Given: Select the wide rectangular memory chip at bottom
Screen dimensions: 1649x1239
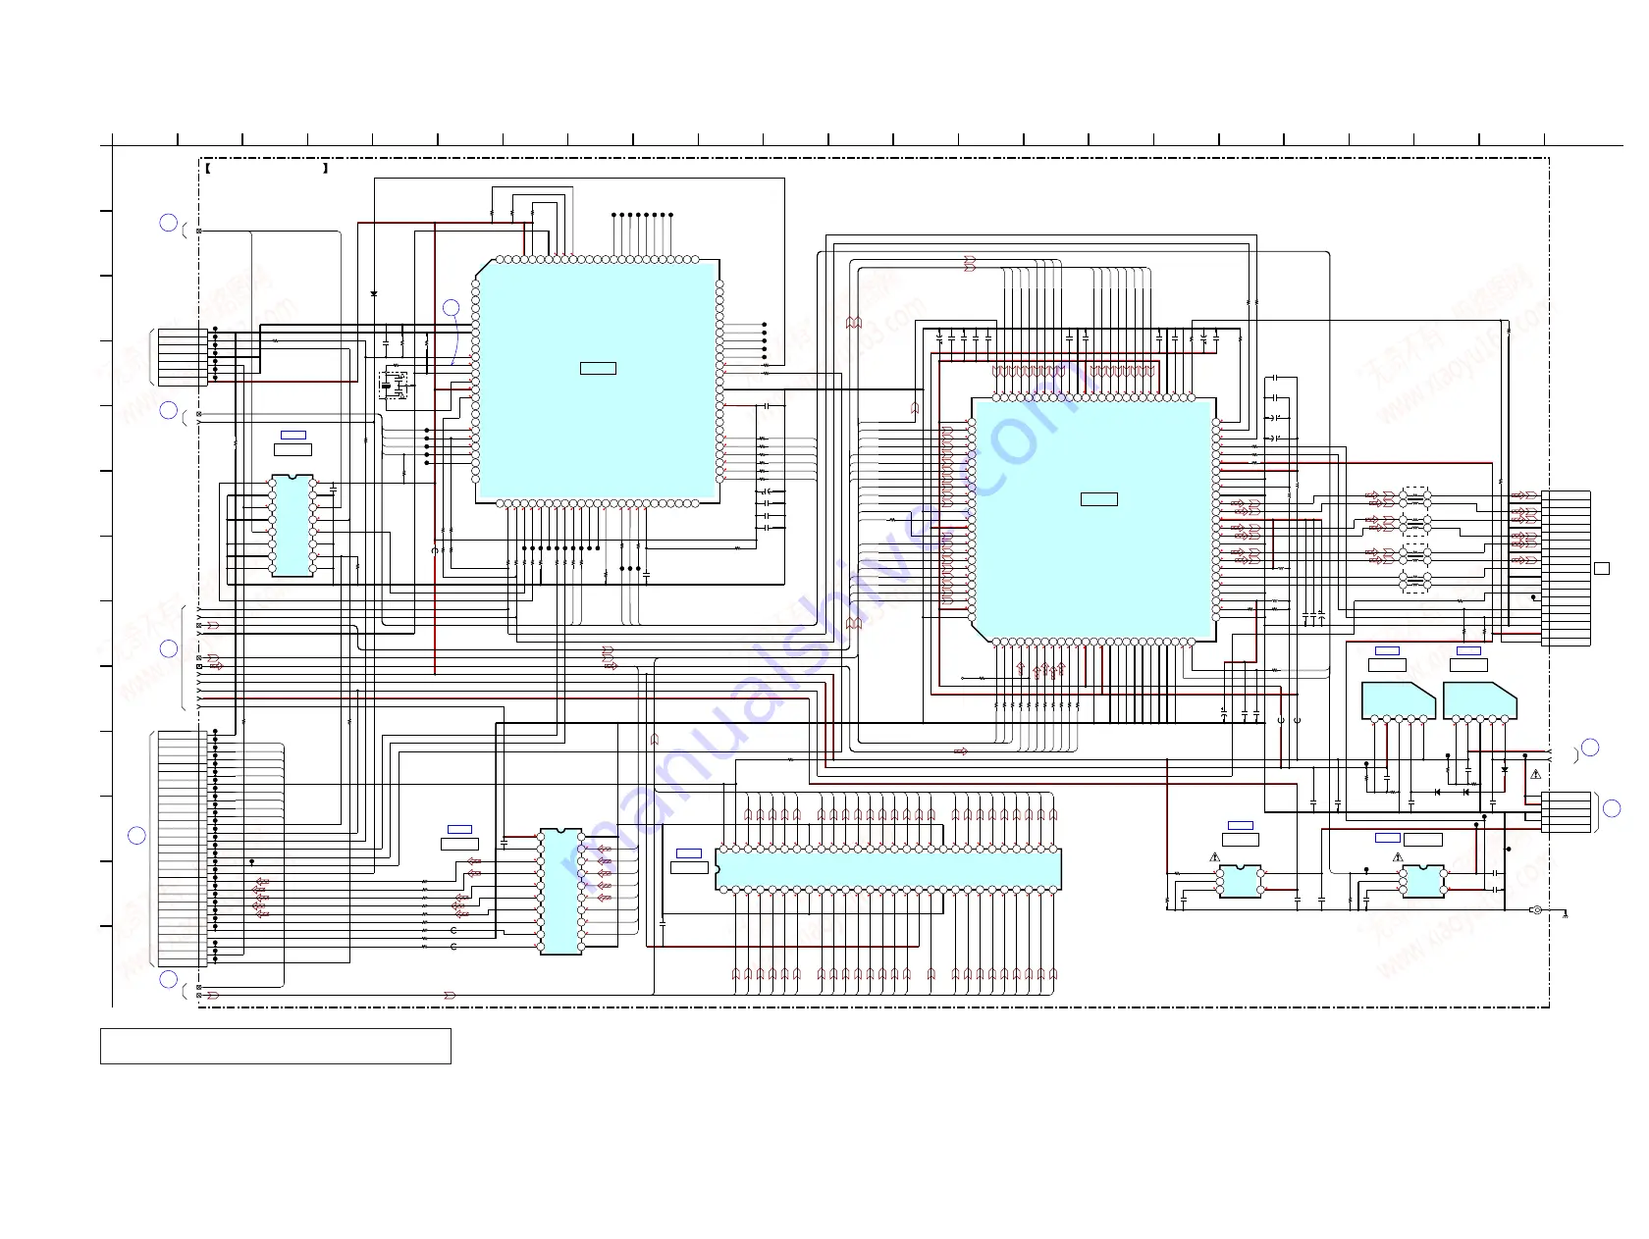Looking at the screenshot, I should (888, 869).
